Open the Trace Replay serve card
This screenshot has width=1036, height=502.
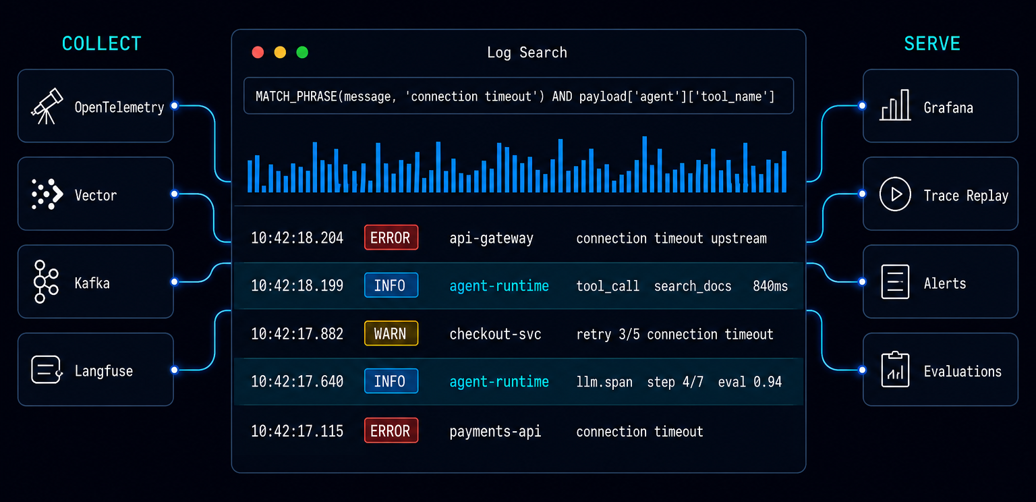pos(940,194)
